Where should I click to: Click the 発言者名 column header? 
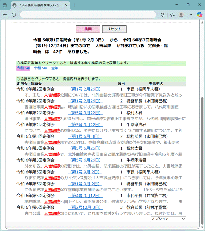[x=156, y=84]
